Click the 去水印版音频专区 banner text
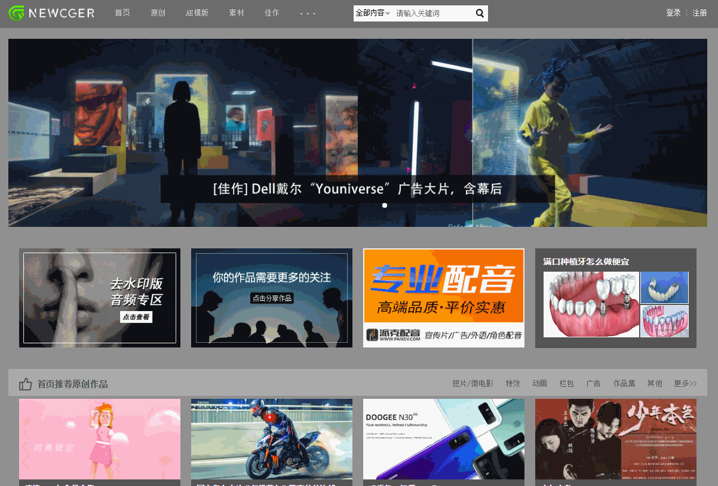Viewport: 718px width, 486px height. (x=137, y=291)
